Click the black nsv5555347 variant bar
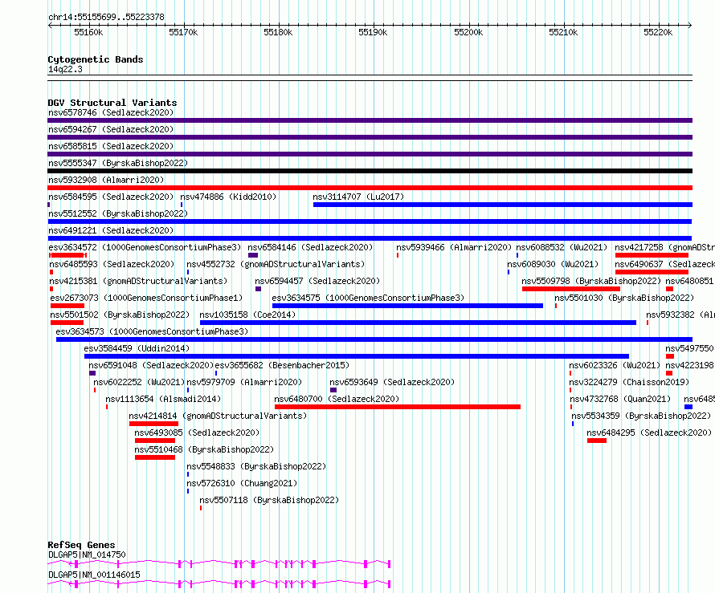The width and height of the screenshot is (715, 593). (370, 171)
